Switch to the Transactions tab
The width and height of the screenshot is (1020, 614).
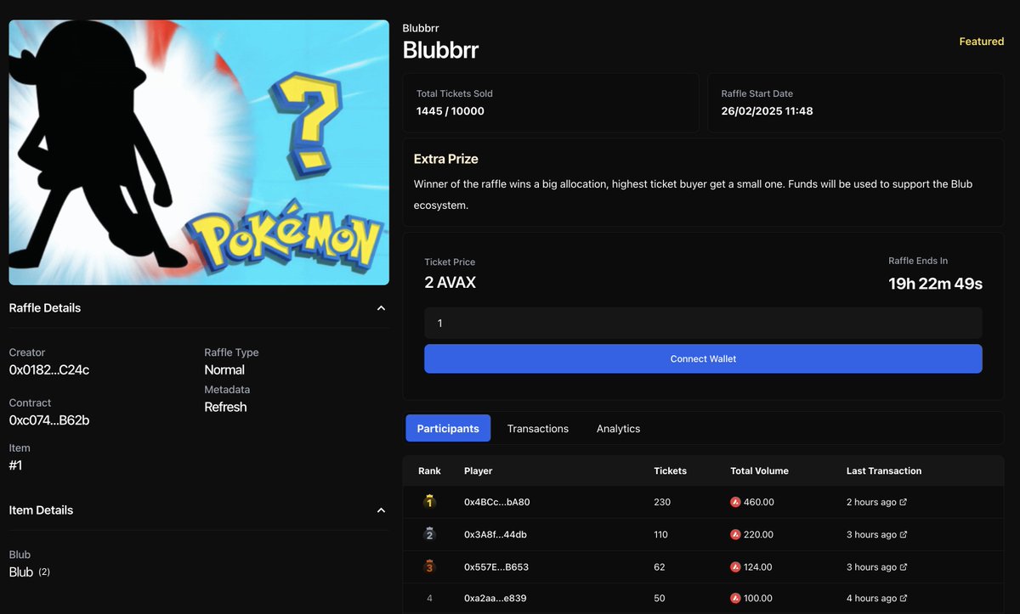[x=538, y=428]
